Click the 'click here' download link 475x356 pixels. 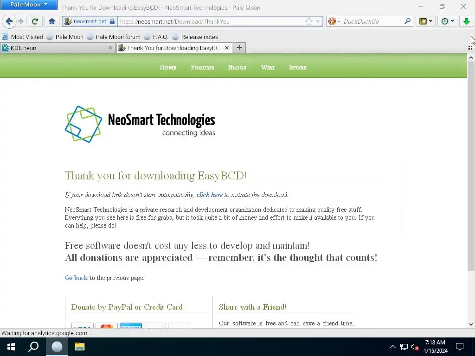click(x=209, y=195)
